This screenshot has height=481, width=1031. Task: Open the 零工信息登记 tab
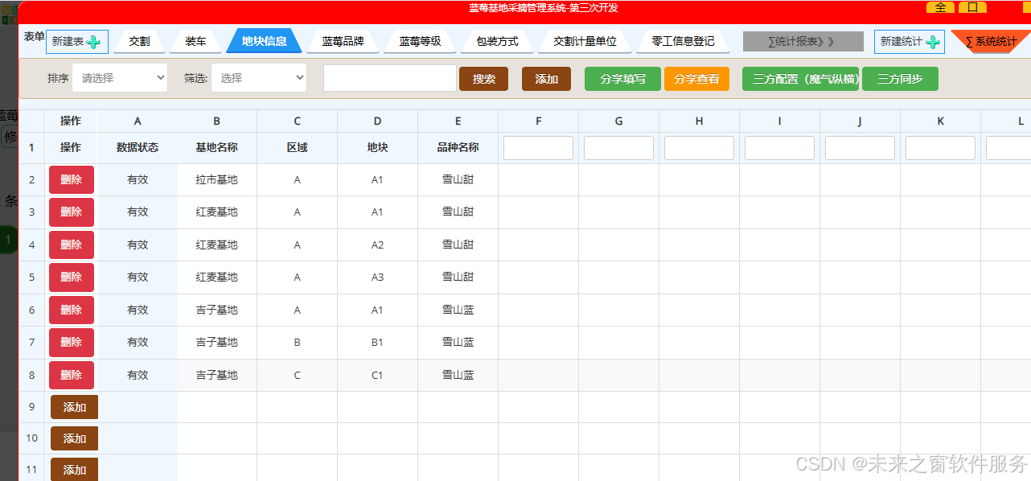pyautogui.click(x=683, y=41)
